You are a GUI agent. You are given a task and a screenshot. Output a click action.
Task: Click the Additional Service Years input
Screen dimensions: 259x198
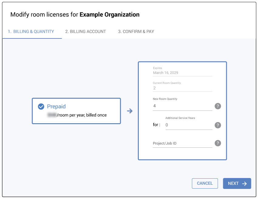(x=189, y=125)
